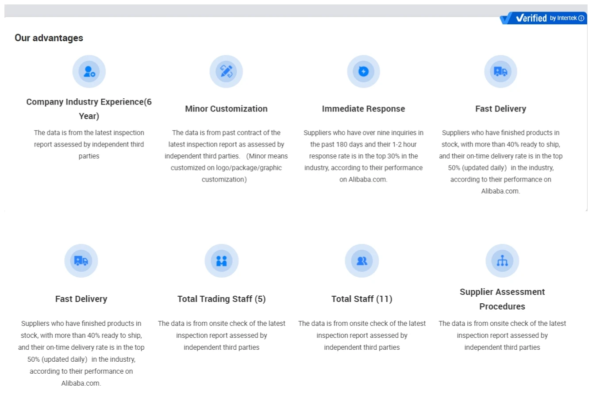The width and height of the screenshot is (592, 406).
Task: Click the Company Industry Experience person icon
Action: (x=89, y=71)
